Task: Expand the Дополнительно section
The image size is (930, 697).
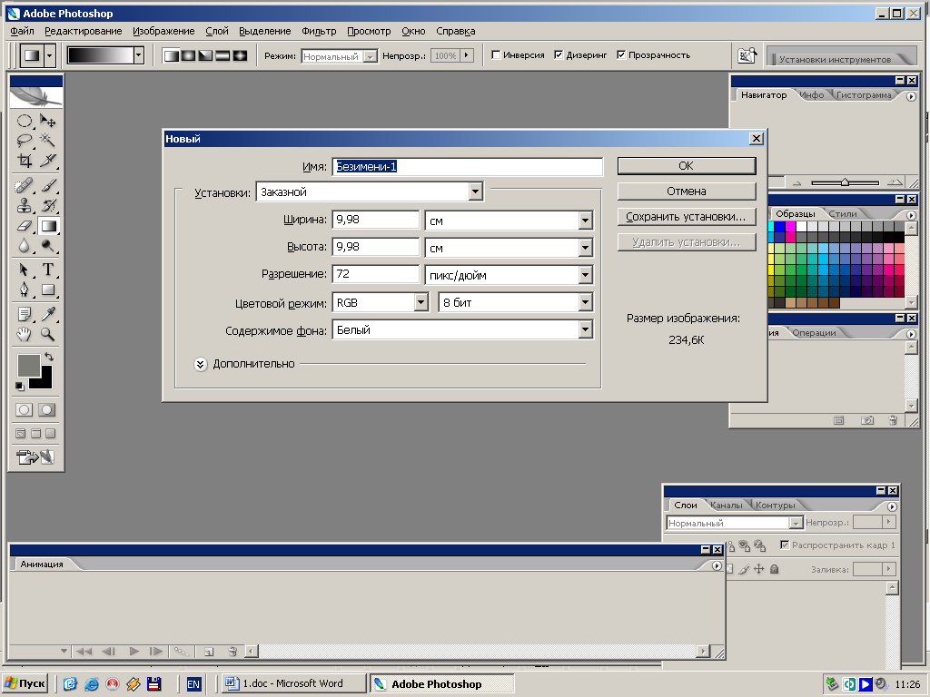Action: pyautogui.click(x=201, y=364)
